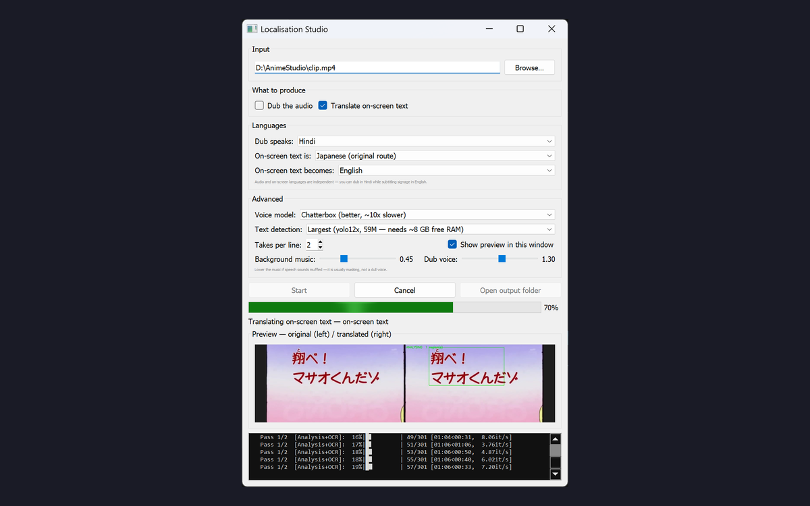
Task: Enable the Dub the audio checkbox
Action: [259, 105]
